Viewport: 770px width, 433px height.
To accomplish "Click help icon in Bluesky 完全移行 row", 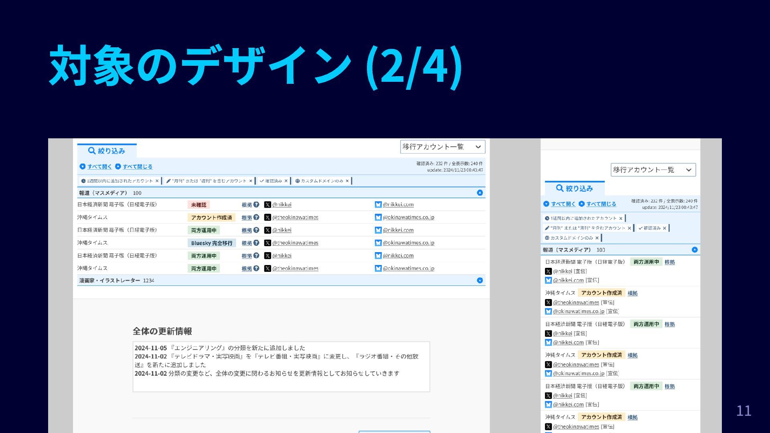I will click(x=256, y=243).
